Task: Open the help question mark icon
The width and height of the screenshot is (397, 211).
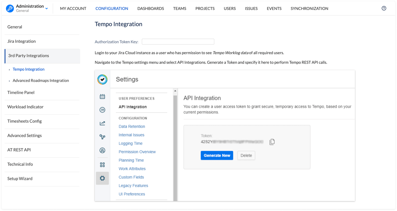Action: tap(384, 8)
